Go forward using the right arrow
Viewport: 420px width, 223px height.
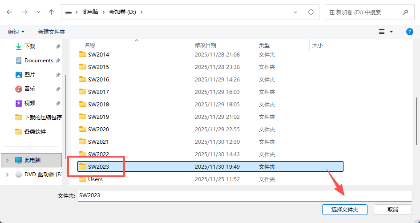[25, 12]
